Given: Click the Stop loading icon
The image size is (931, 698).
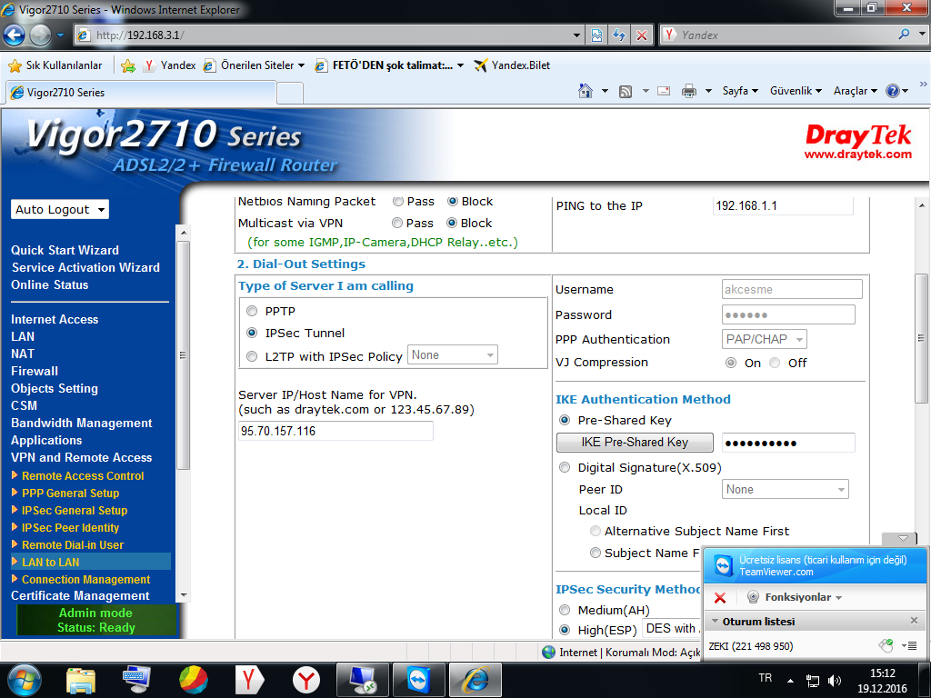Looking at the screenshot, I should point(642,35).
